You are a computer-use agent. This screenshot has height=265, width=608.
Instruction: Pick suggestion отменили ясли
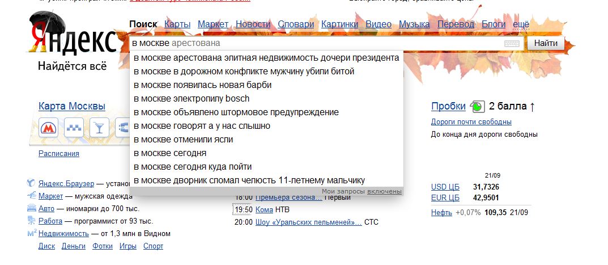[266, 140]
